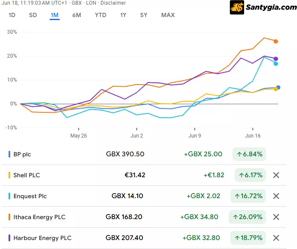
Task: Click the Jun 16 axis label
Action: click(253, 135)
